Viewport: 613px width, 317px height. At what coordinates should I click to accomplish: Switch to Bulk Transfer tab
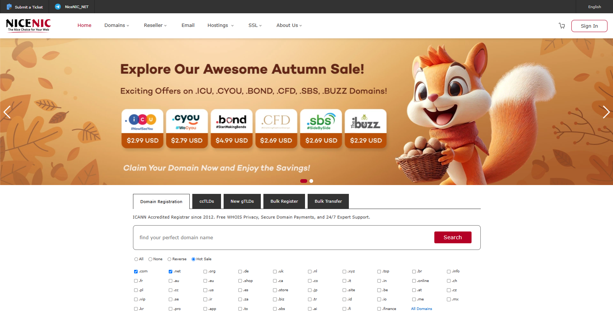pos(328,201)
